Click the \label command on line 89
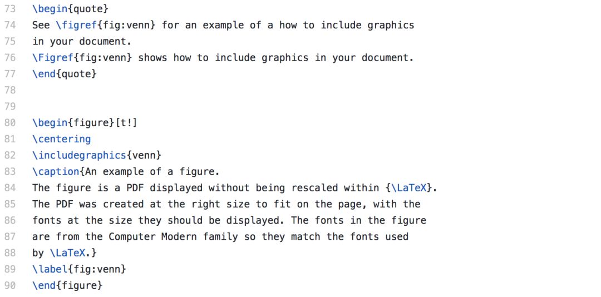601x297 pixels. tap(50, 269)
